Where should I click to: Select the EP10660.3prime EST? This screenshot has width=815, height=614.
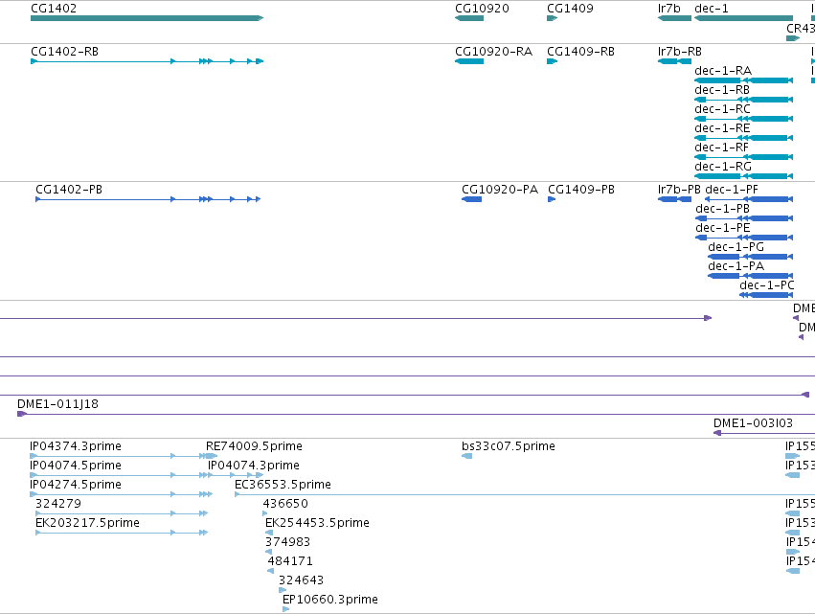(286, 609)
